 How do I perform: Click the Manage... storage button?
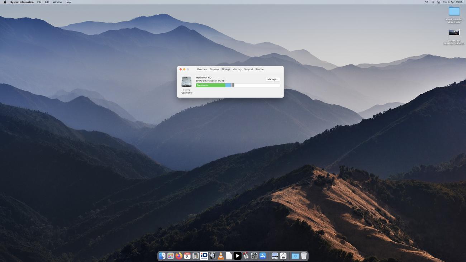[x=273, y=79]
